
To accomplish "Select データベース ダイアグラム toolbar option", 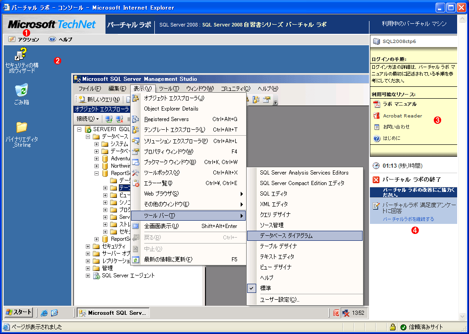I will click(305, 235).
